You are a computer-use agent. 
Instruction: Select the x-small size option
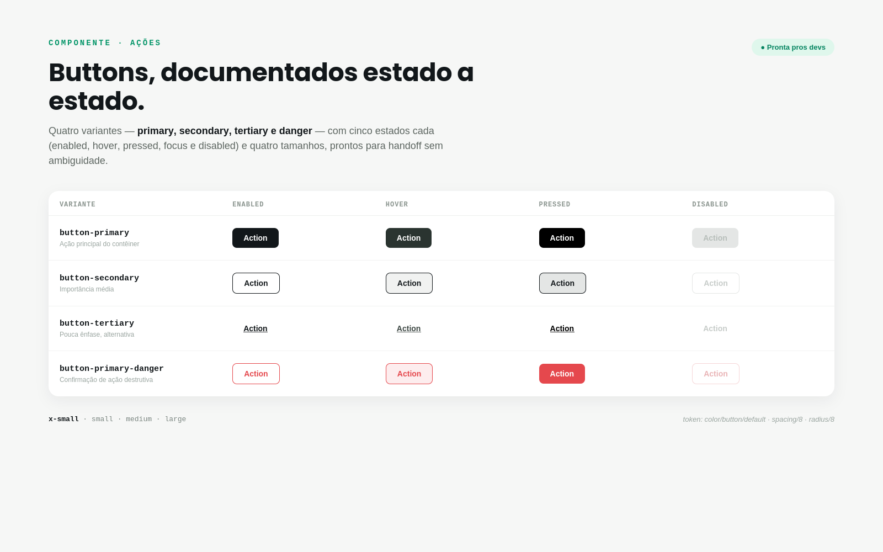point(63,419)
